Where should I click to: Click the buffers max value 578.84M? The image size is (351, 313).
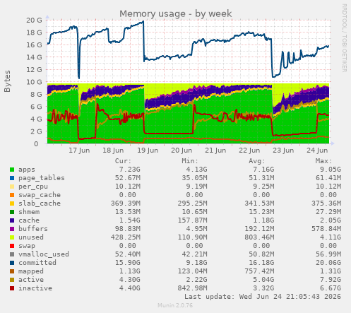(x=326, y=229)
